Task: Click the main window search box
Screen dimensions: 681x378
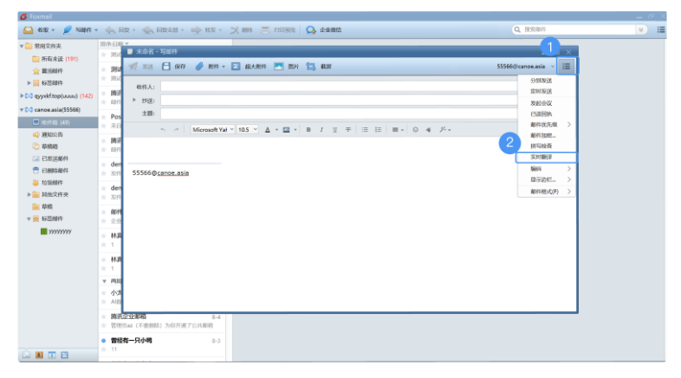Action: point(574,29)
